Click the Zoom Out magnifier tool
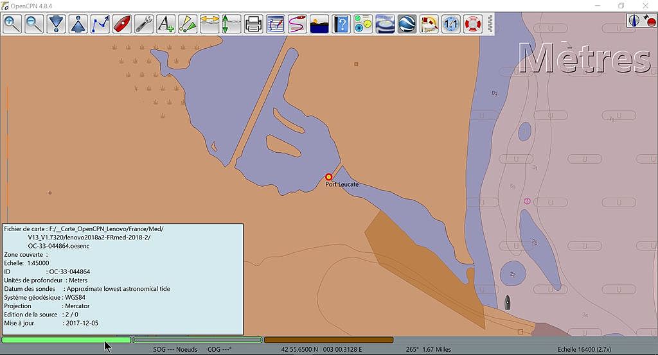The height and width of the screenshot is (355, 658). tap(34, 24)
